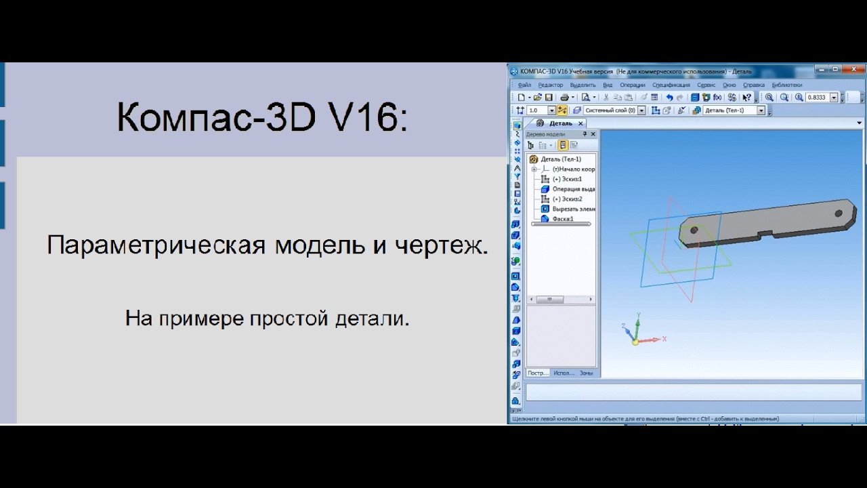This screenshot has width=867, height=488.
Task: Click the Zoom in magnifier icon
Action: [799, 97]
